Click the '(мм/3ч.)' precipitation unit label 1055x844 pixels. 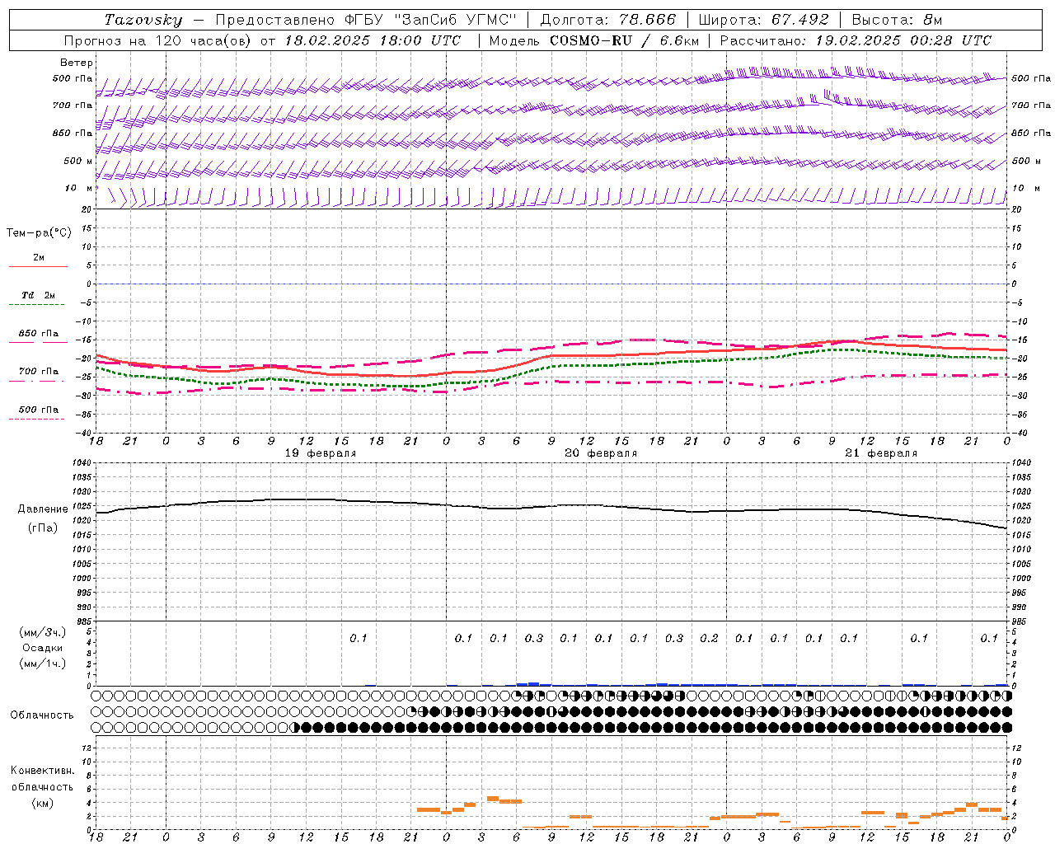pyautogui.click(x=43, y=632)
